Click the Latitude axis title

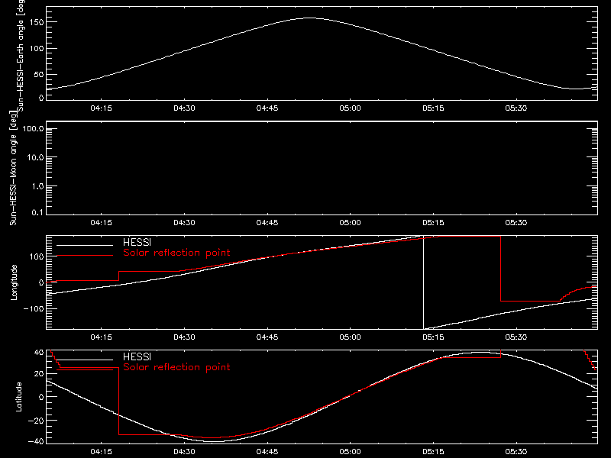[18, 397]
